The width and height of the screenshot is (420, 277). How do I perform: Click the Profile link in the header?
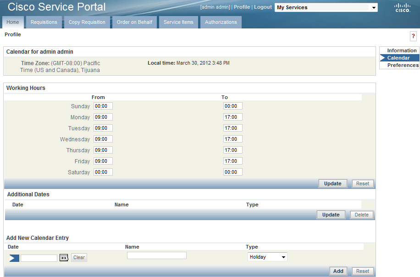click(242, 7)
